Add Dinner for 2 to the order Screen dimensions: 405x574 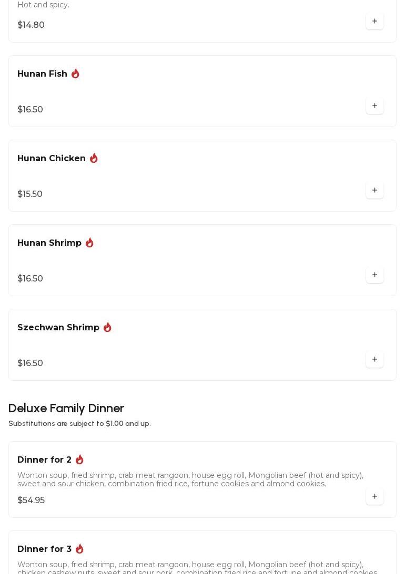point(374,497)
